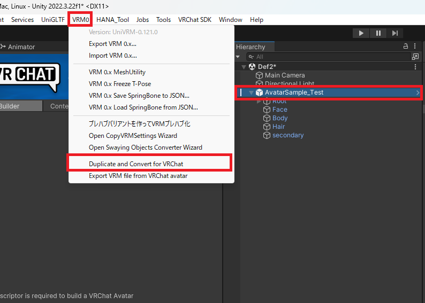425x303 pixels.
Task: Click the VRChat logo banner
Action: [x=34, y=77]
